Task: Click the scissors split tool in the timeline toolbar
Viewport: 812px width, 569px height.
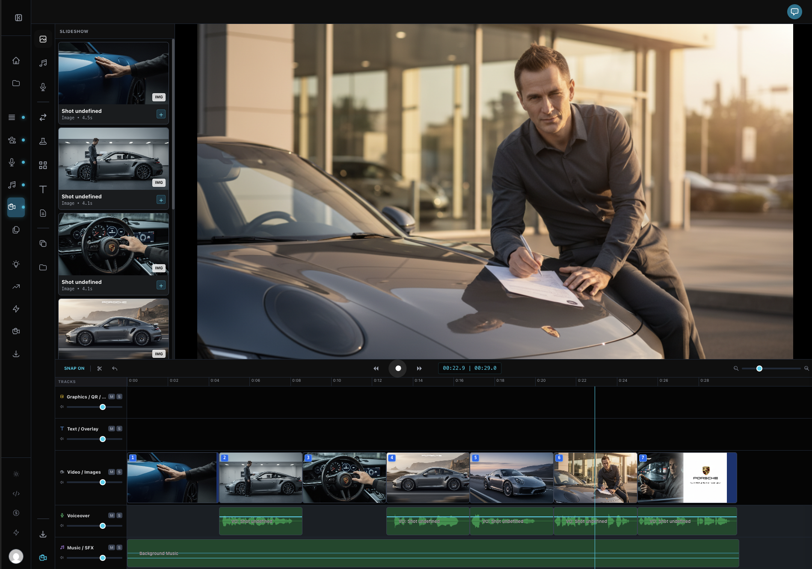Action: (100, 369)
